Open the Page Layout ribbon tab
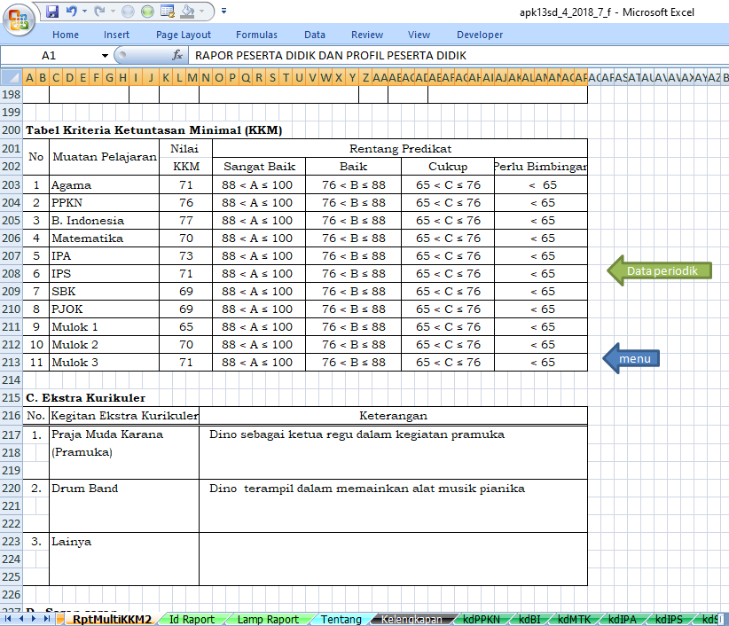 click(x=184, y=35)
